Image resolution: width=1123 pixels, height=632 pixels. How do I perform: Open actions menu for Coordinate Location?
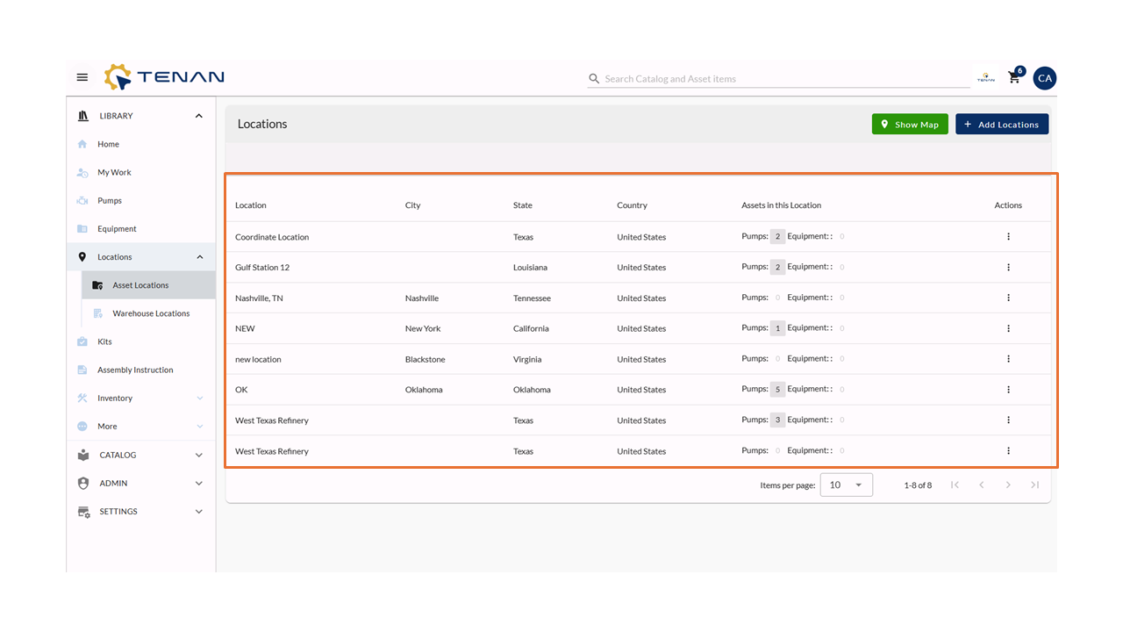coord(1008,237)
